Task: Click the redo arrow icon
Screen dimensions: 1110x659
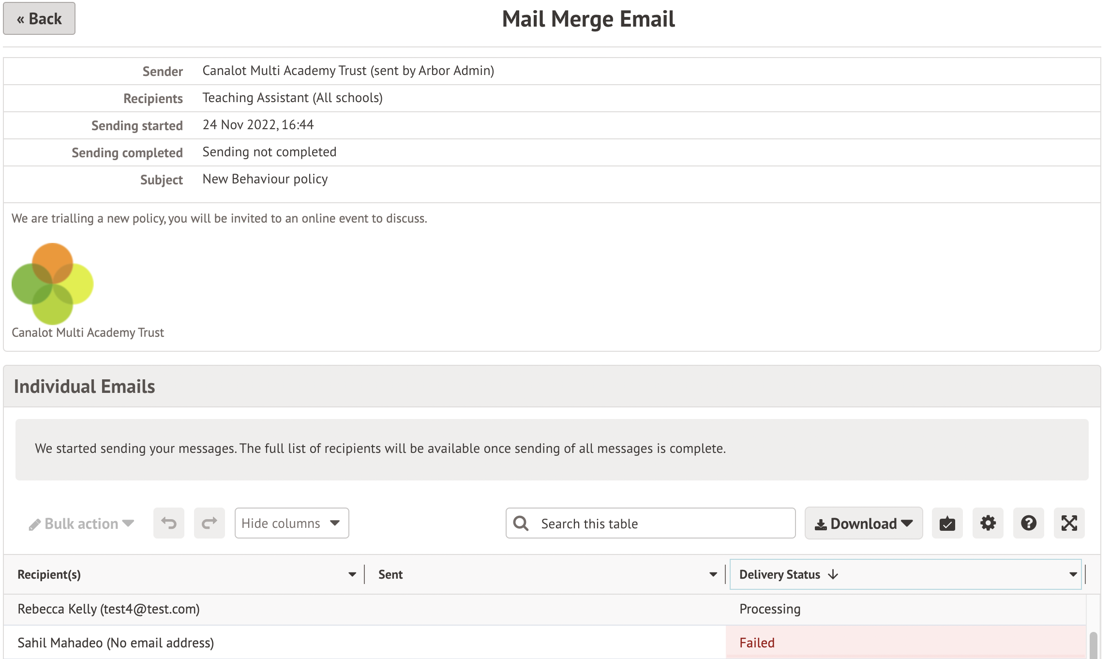Action: tap(209, 523)
